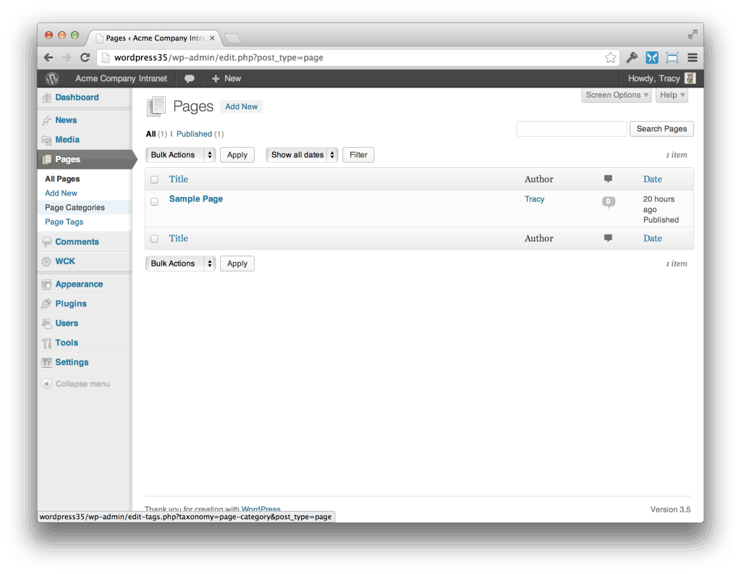This screenshot has height=574, width=741.
Task: Click the Tools icon in sidebar
Action: click(46, 343)
